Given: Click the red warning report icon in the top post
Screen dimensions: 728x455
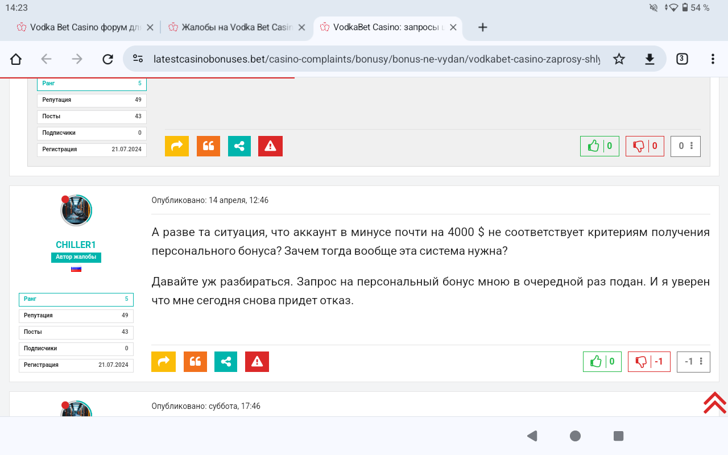Looking at the screenshot, I should pos(270,146).
